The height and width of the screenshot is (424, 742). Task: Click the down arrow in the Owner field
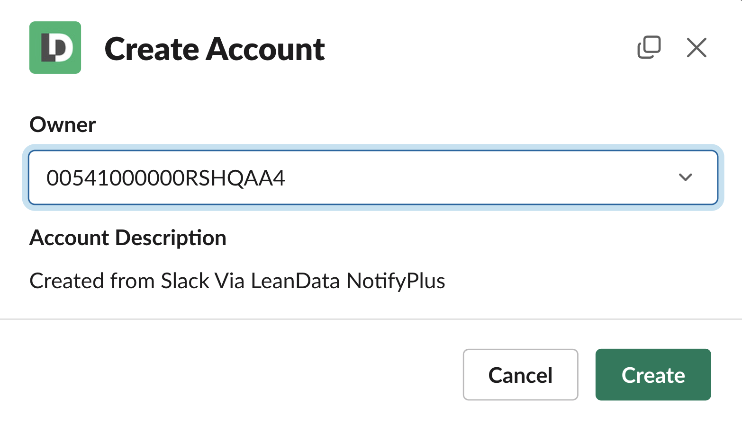click(685, 177)
